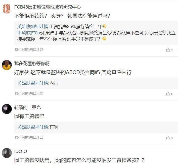The image size is (178, 166).
Task: Visit IDO-O username link
Action: (21, 151)
